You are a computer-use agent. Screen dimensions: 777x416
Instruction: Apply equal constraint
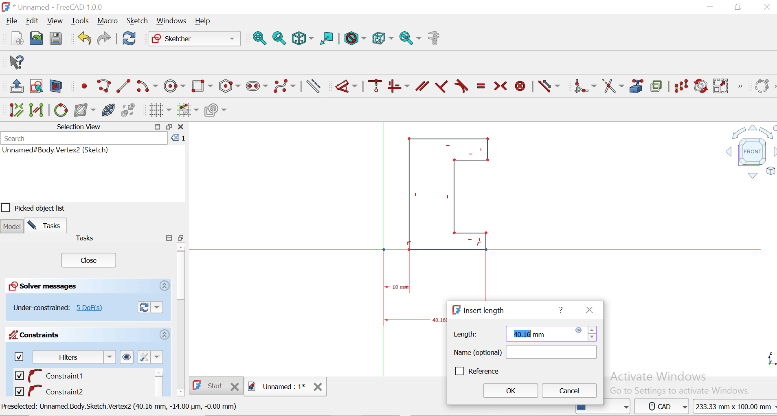481,86
